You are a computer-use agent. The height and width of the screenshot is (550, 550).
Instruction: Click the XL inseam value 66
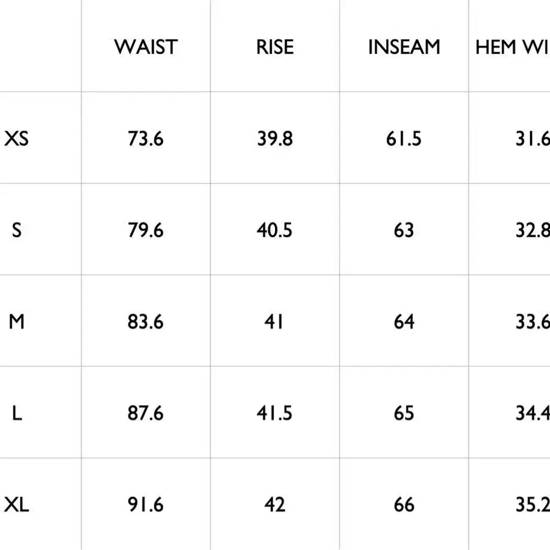pyautogui.click(x=404, y=505)
